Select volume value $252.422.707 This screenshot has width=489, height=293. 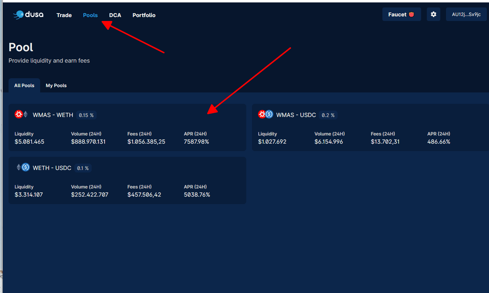tap(90, 195)
